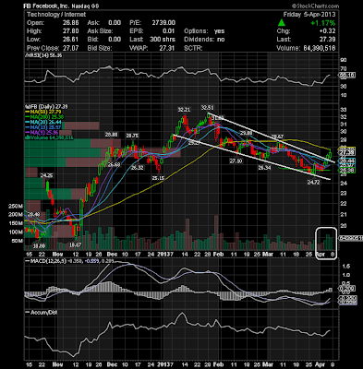Click the Chg value +0.32
This screenshot has height=369, width=363.
[x=327, y=31]
